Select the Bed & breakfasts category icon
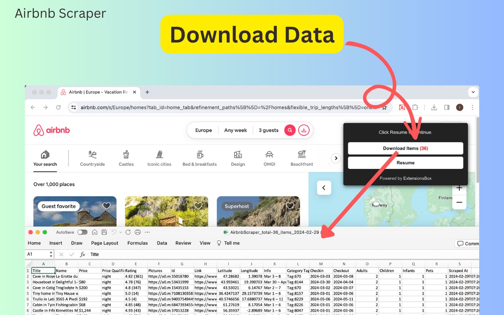The width and height of the screenshot is (504, 315). pos(200,154)
